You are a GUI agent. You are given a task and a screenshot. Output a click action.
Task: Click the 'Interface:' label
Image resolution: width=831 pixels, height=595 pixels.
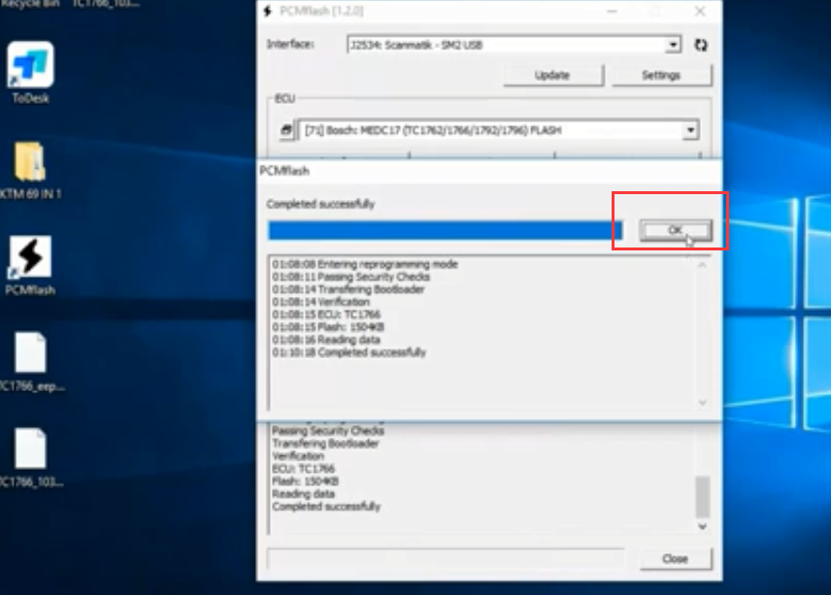coord(290,44)
